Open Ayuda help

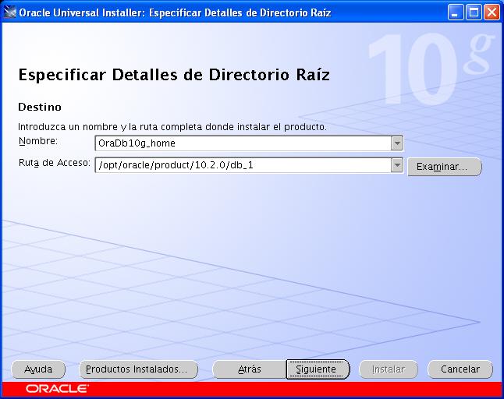(38, 369)
